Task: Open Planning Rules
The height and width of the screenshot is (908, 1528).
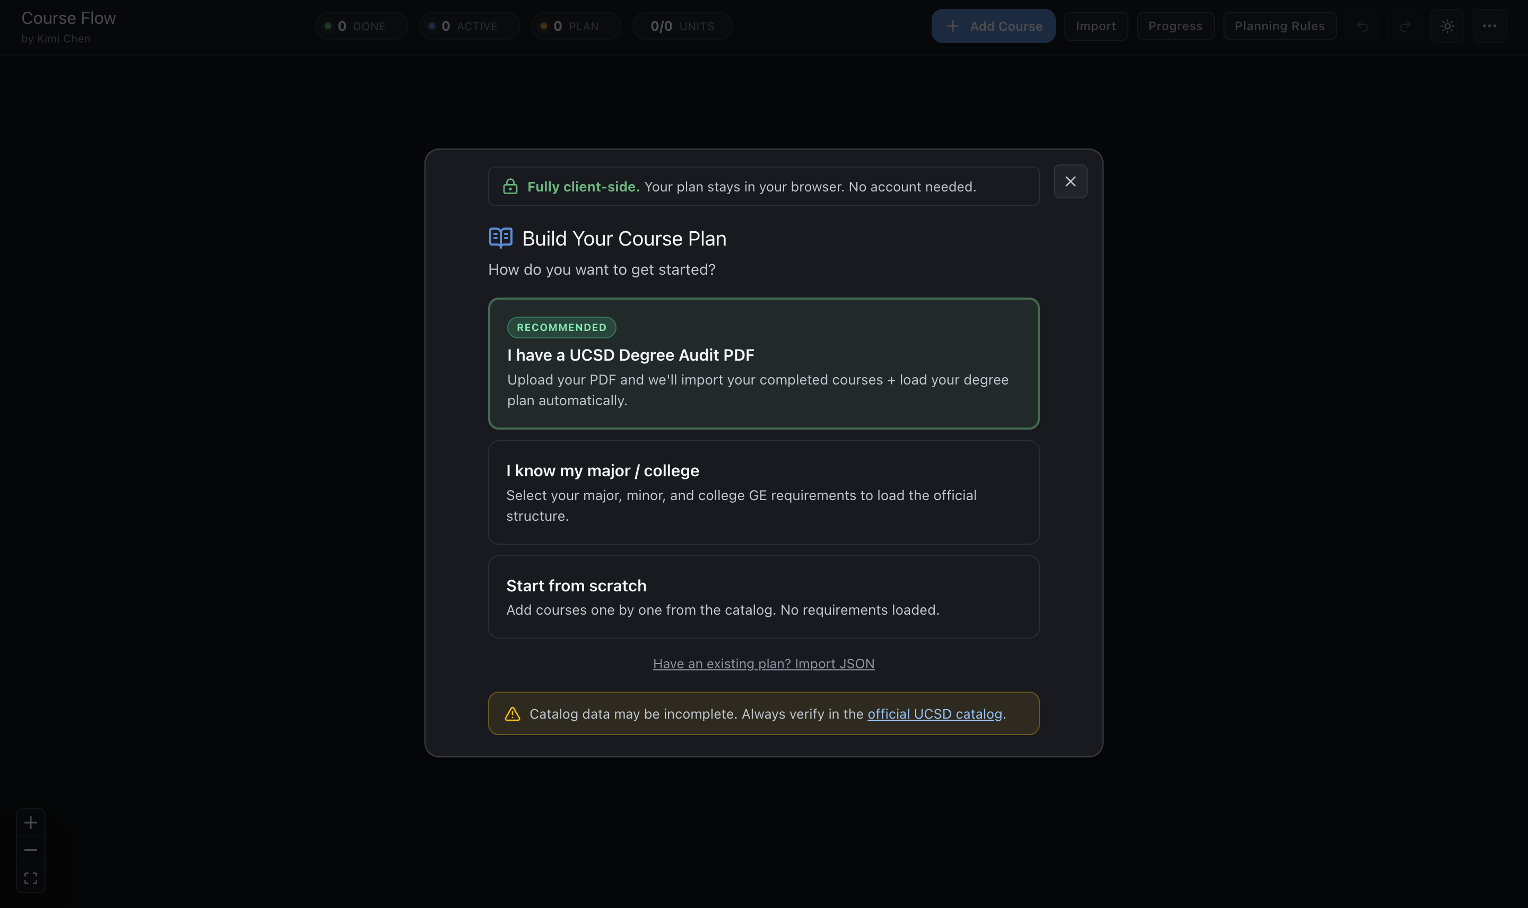Action: 1279,27
